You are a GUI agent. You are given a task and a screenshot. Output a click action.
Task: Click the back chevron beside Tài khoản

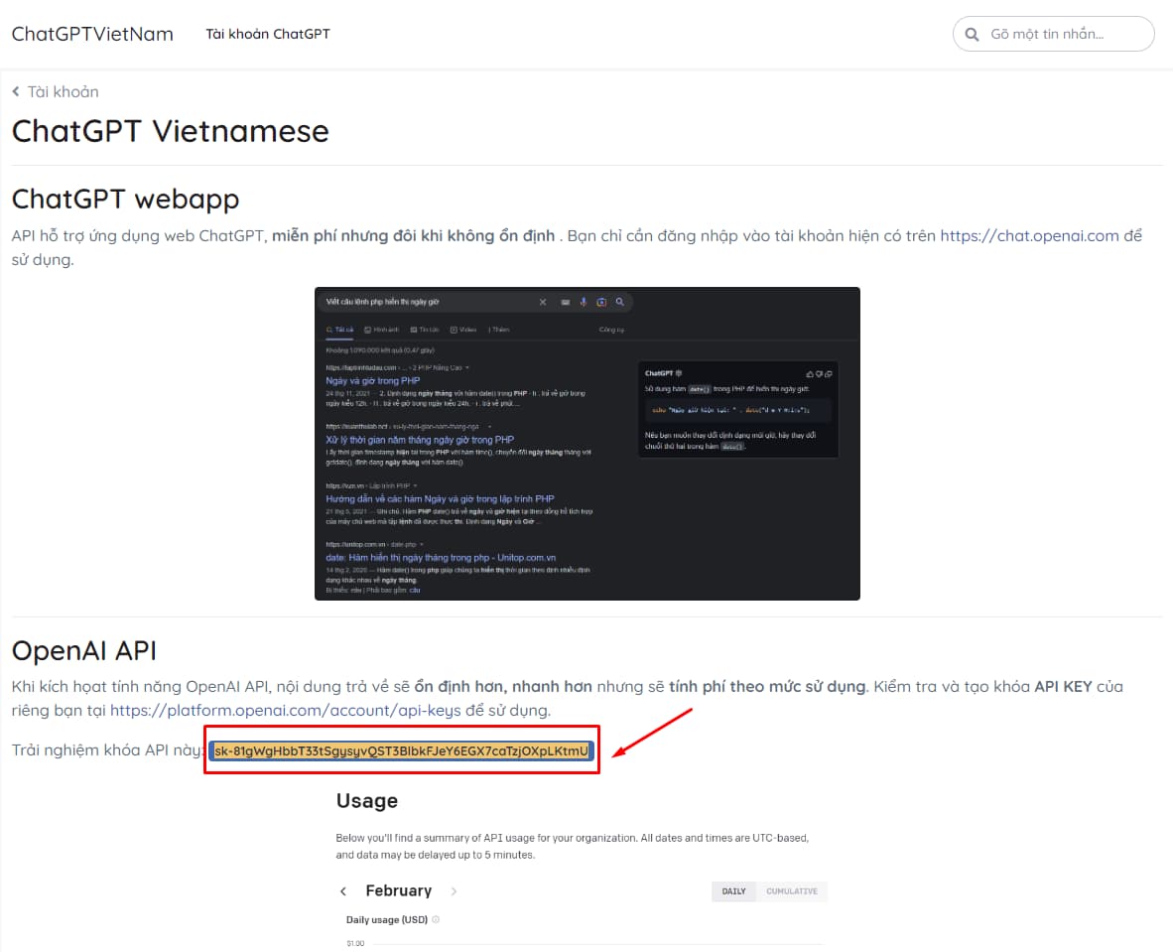point(16,91)
